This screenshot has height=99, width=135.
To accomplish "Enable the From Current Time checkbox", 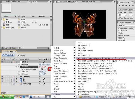I will click(119, 18).
